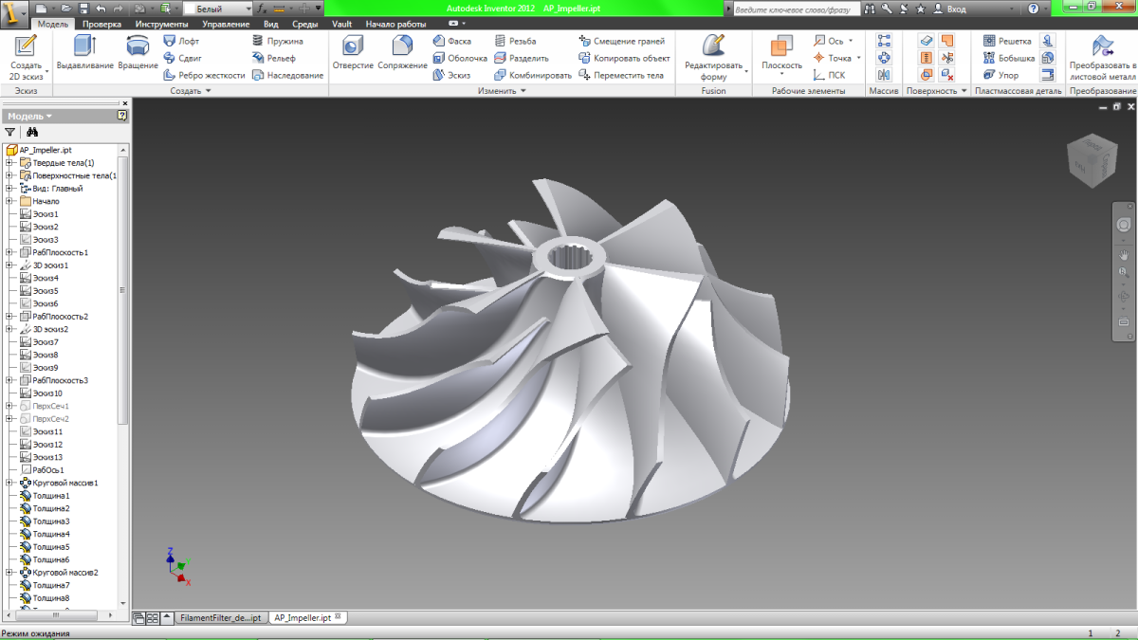1138x640 pixels.
Task: Click the keyword search input field
Action: [x=797, y=9]
